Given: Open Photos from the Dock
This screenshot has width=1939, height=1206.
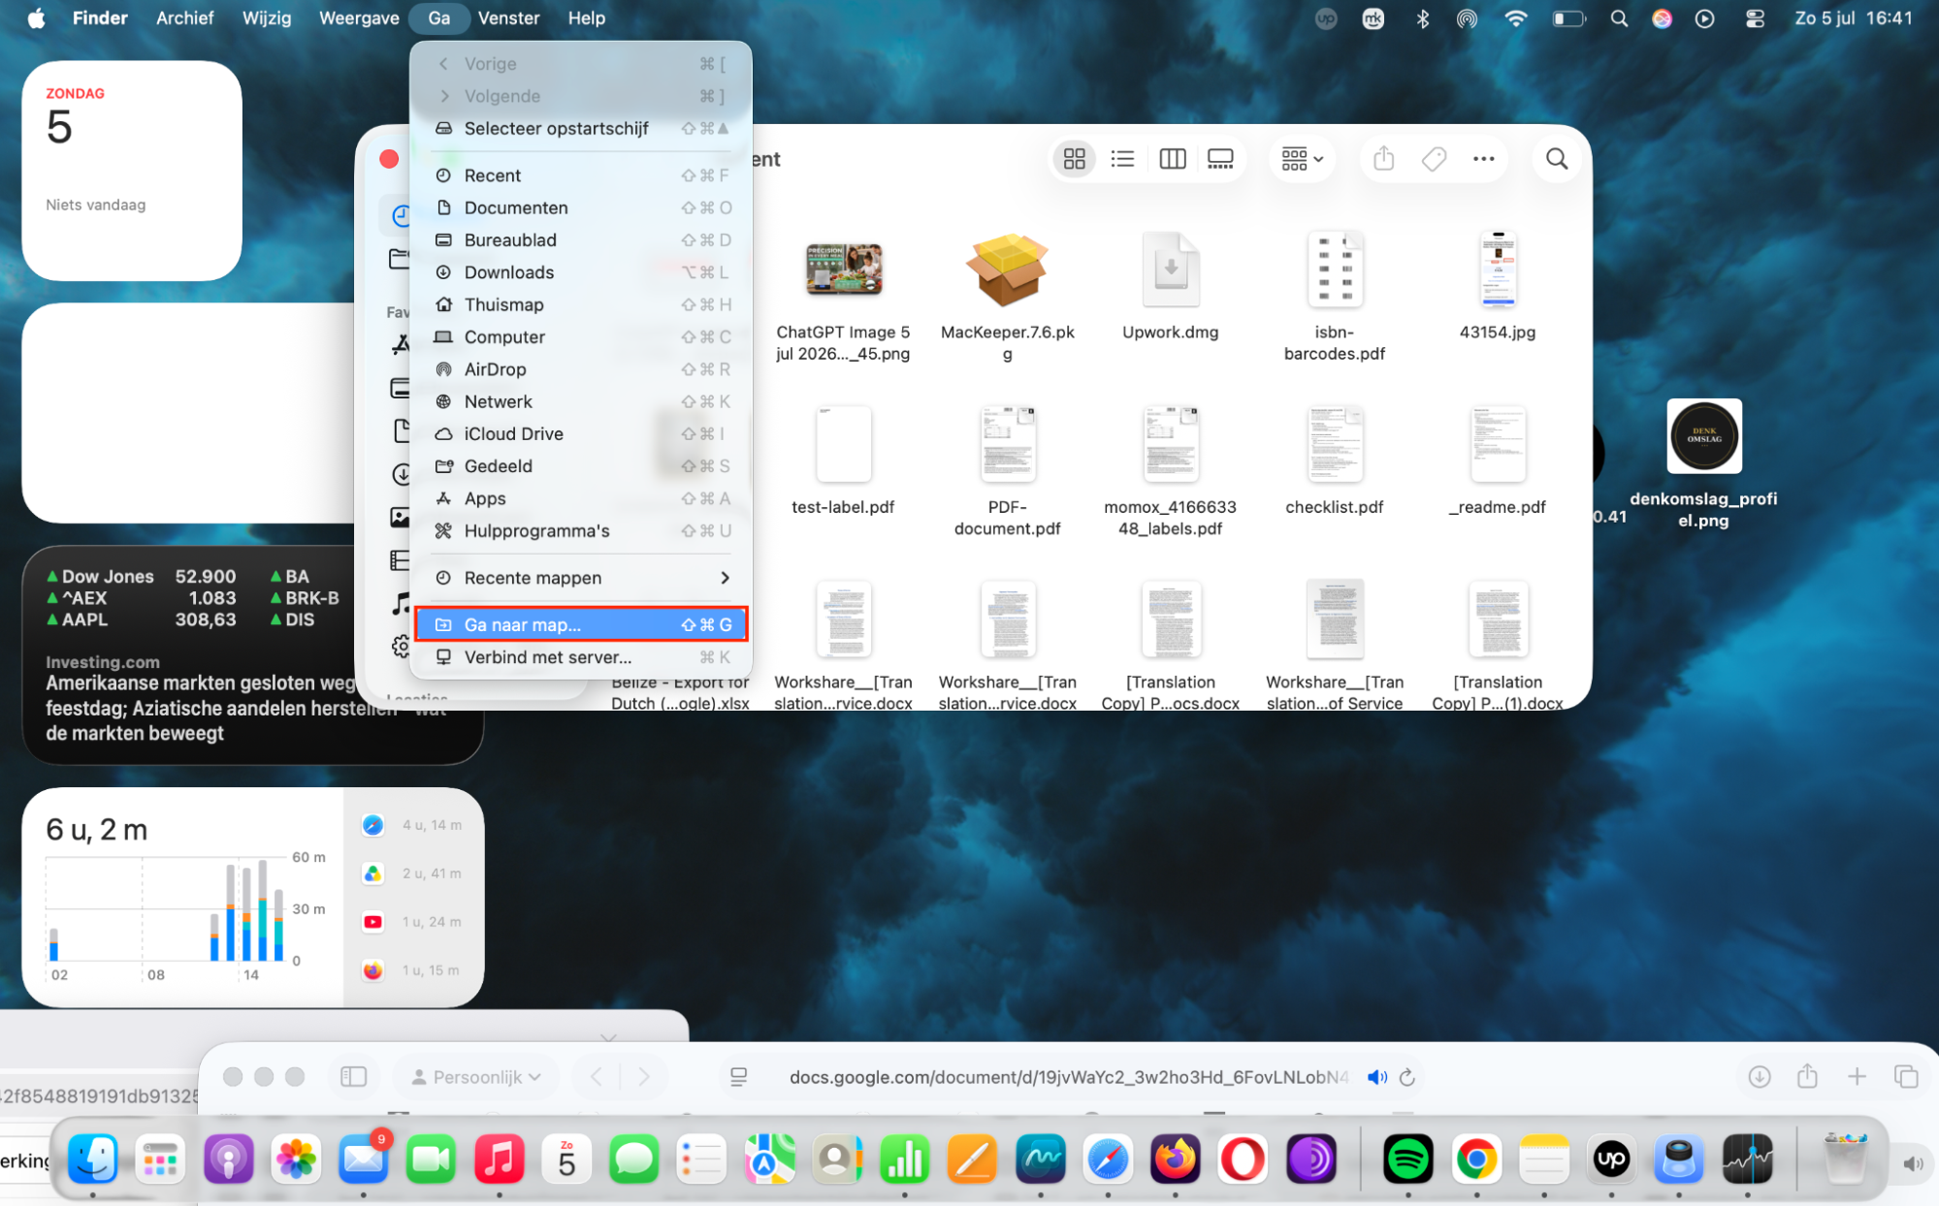Looking at the screenshot, I should (x=296, y=1158).
